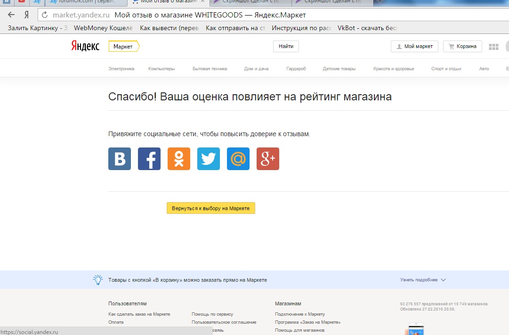Click Товары с кнопкой «В корзину» tip text

click(187, 280)
